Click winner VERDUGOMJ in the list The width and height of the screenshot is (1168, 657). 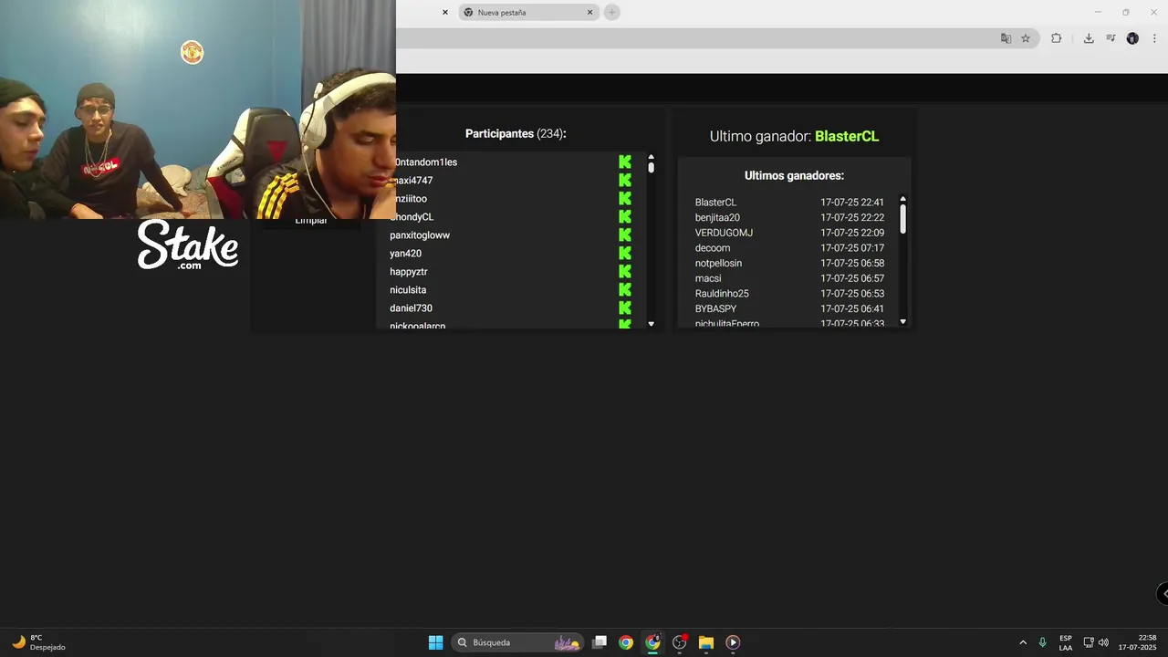point(724,233)
